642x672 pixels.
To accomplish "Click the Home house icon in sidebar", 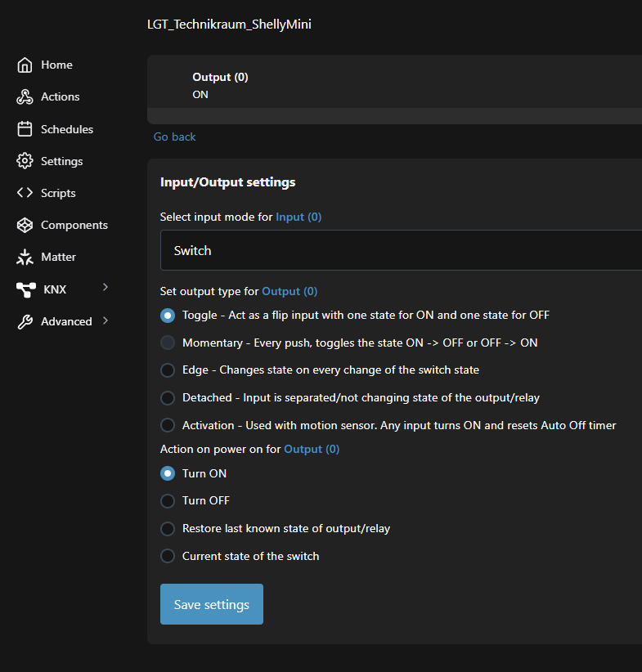I will coord(25,65).
